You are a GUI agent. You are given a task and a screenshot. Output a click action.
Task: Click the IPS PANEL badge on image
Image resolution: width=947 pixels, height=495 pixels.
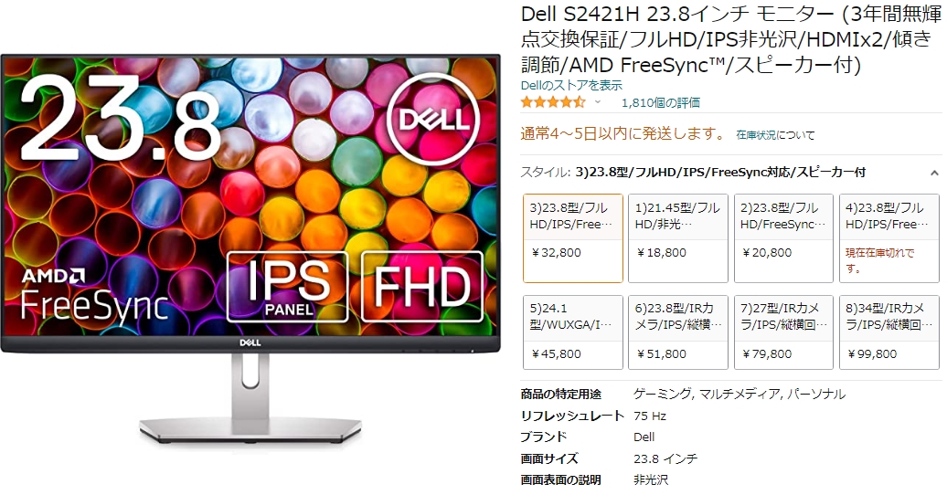[287, 287]
